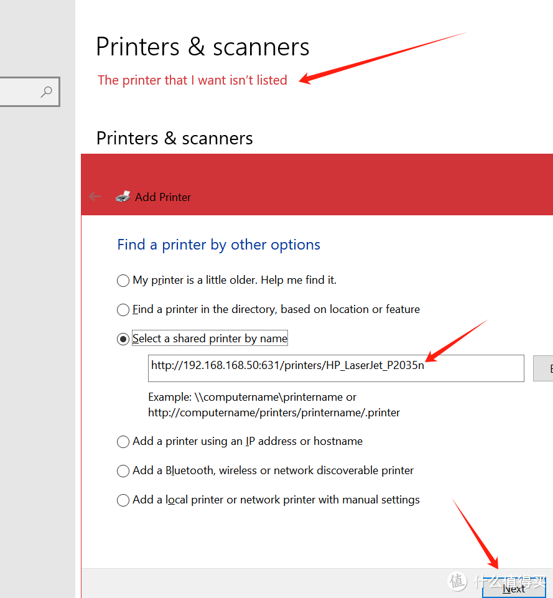Select 'My printer is a little older'
Image resolution: width=553 pixels, height=598 pixels.
coord(123,281)
